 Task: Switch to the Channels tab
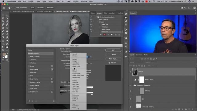click(x=139, y=55)
